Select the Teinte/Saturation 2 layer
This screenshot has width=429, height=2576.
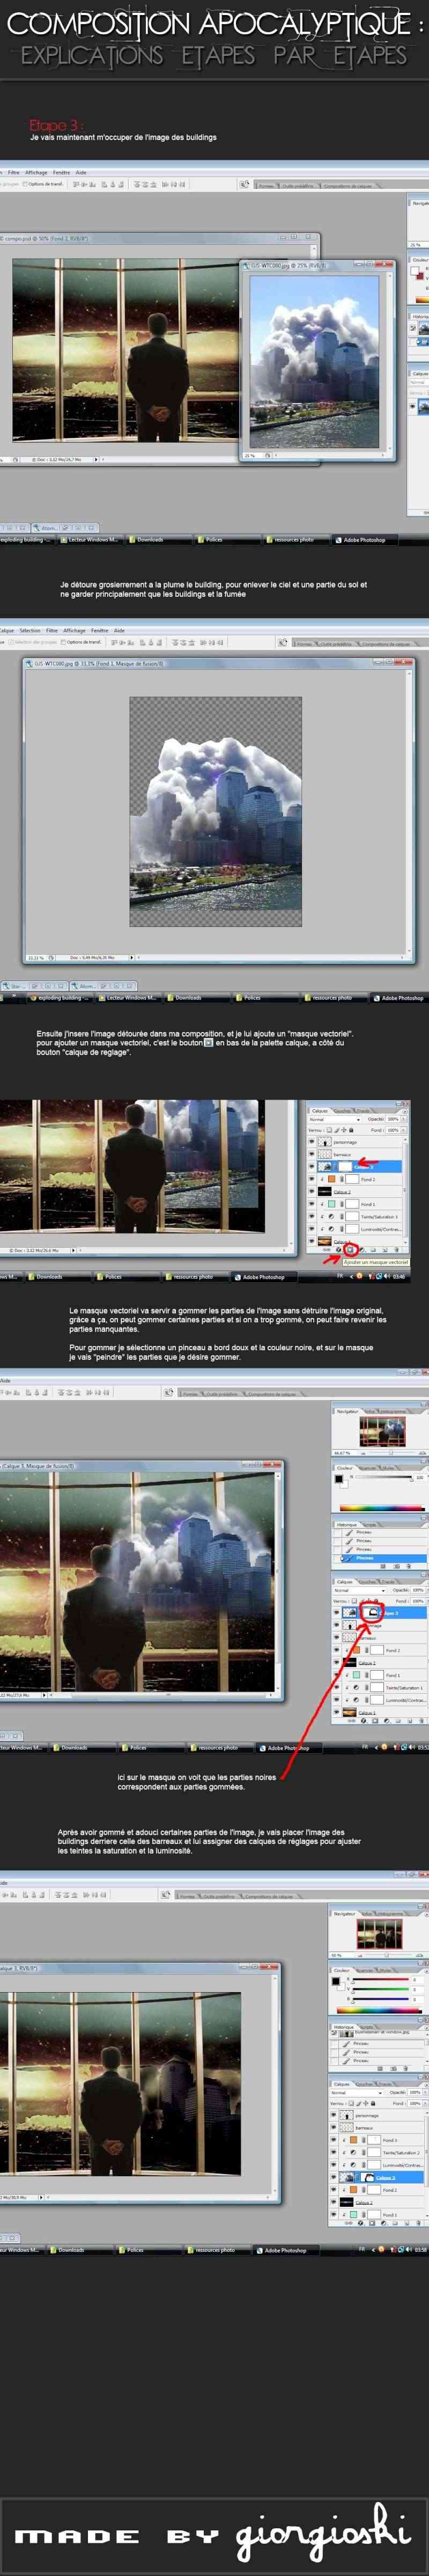379,2152
